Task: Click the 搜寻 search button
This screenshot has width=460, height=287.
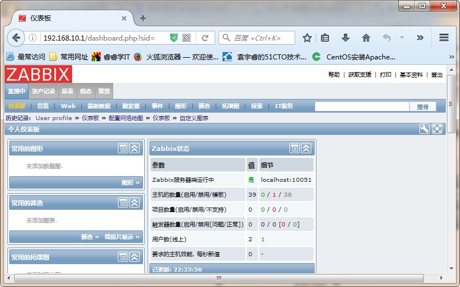Action: 423,107
